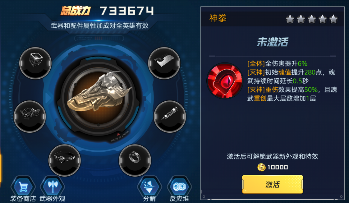Click the five-star rating row

(x=312, y=19)
